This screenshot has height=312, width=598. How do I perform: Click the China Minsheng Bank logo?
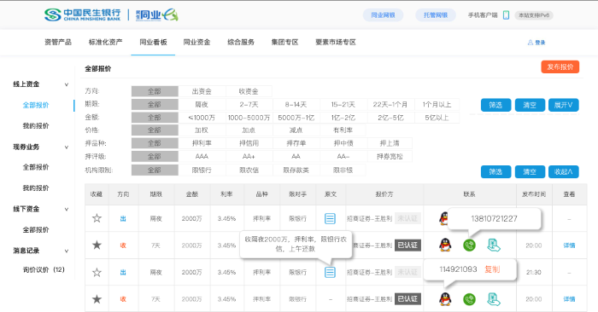point(82,14)
